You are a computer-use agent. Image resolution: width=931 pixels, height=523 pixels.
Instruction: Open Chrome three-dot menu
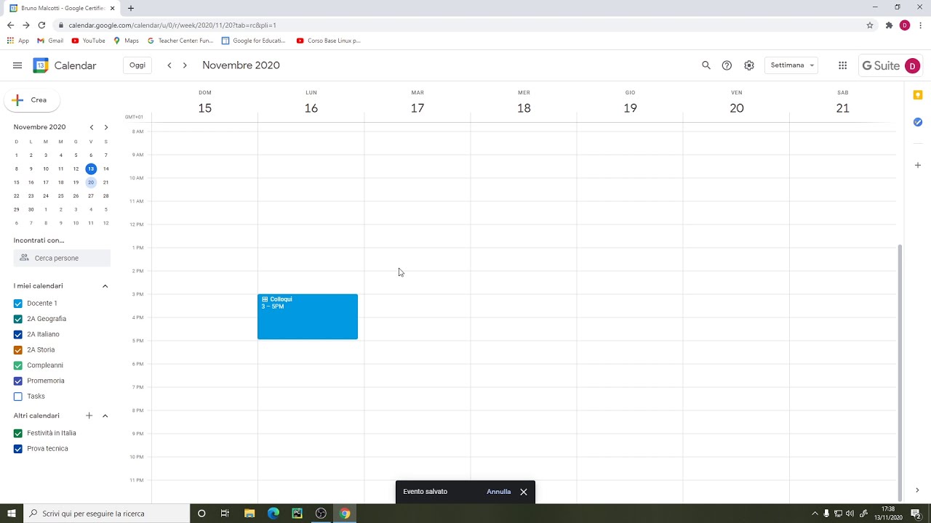tap(921, 25)
